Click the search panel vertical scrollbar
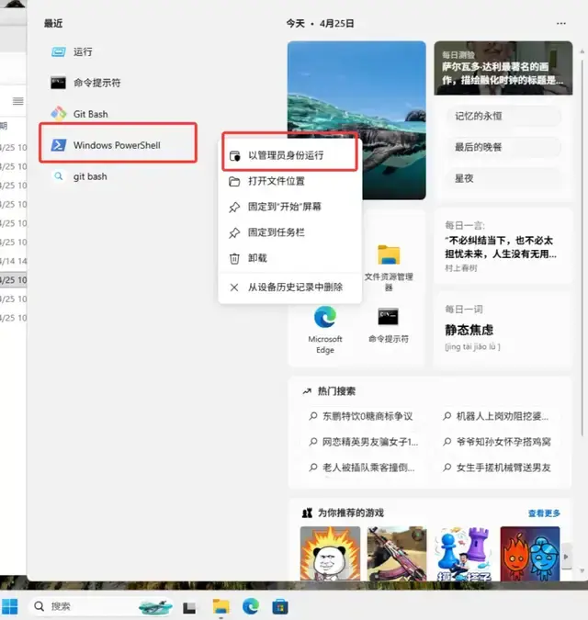Image resolution: width=588 pixels, height=620 pixels. point(582,247)
